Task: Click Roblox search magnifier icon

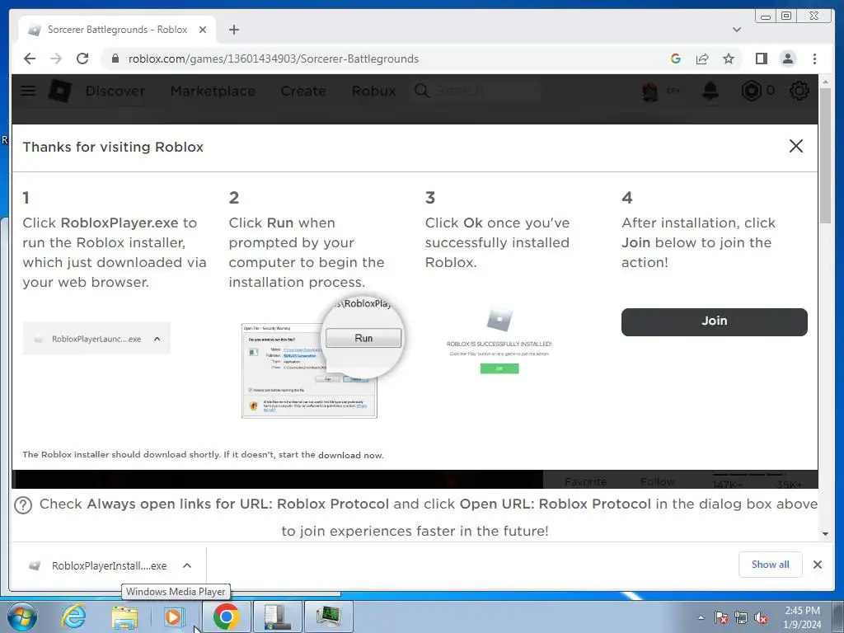Action: (x=422, y=91)
